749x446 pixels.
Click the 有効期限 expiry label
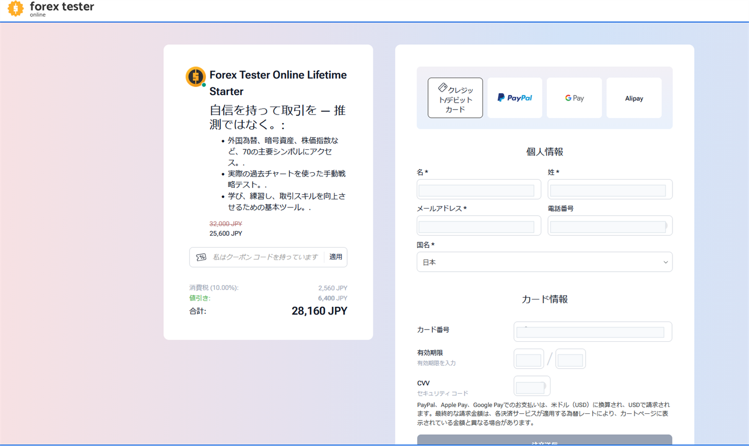coord(430,353)
